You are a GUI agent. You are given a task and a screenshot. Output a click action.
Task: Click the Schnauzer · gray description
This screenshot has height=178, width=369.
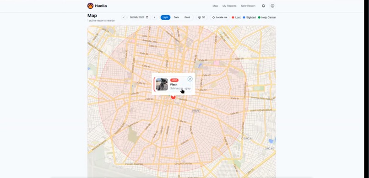pyautogui.click(x=180, y=88)
